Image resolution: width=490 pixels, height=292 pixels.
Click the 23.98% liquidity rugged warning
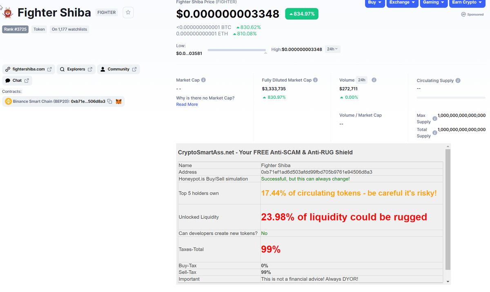point(344,217)
